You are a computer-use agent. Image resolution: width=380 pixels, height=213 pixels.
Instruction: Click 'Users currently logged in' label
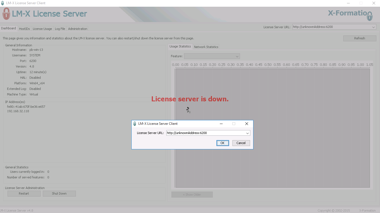point(27,172)
